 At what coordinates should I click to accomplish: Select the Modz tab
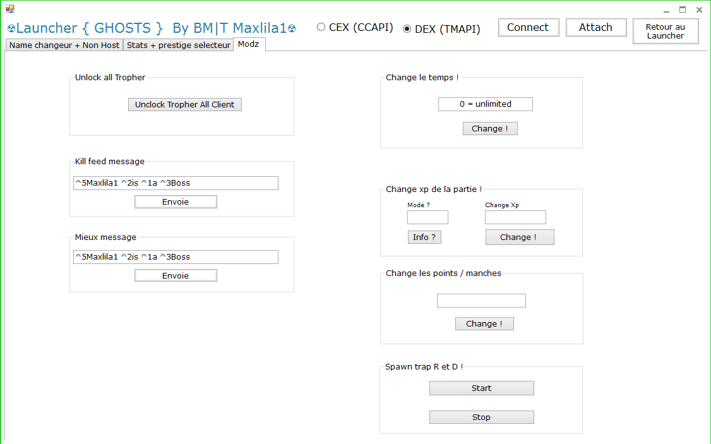point(249,44)
